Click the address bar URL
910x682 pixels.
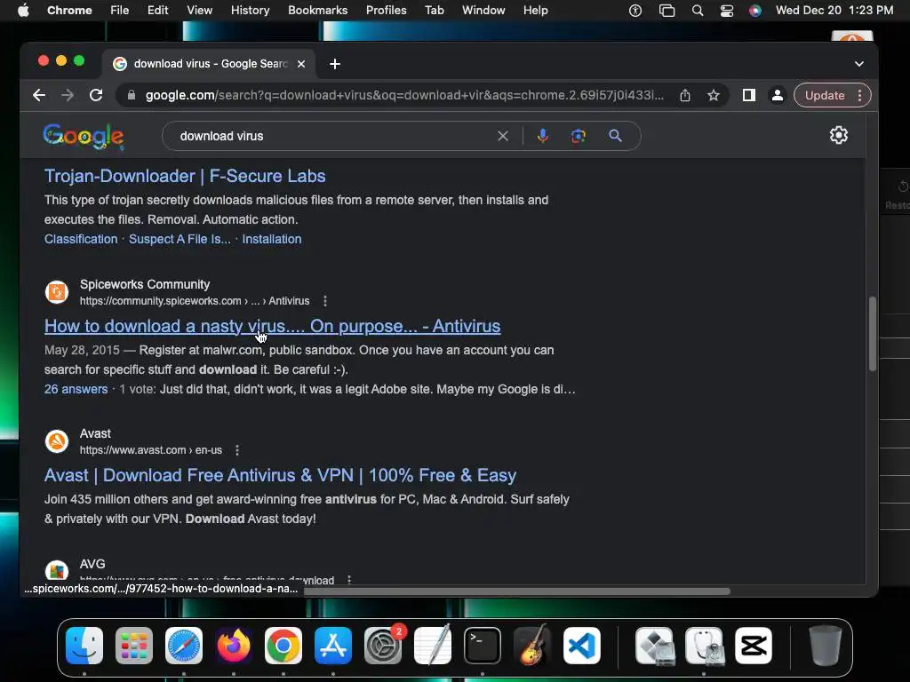(x=404, y=95)
